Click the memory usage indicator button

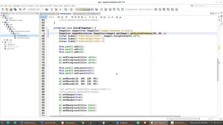point(83,9)
